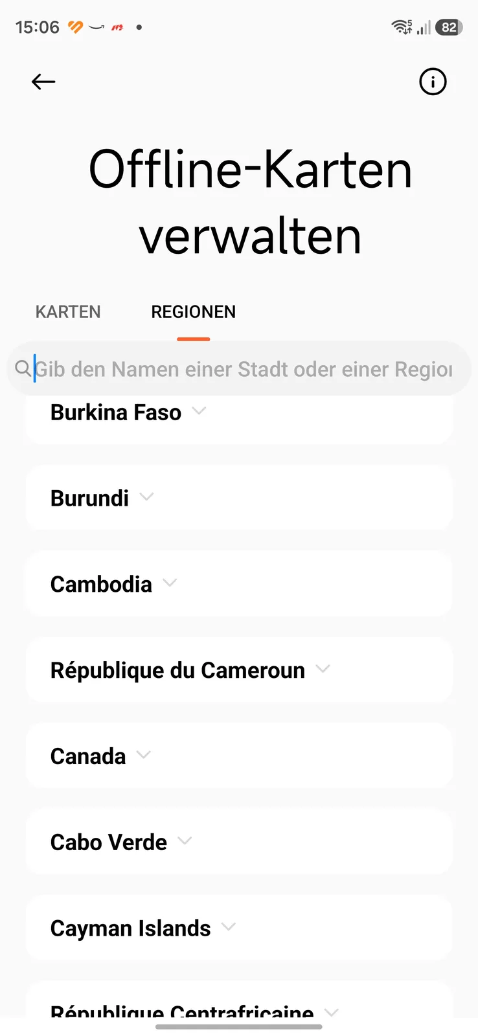Expand the Canada chevron arrow
The height and width of the screenshot is (1036, 478).
[x=144, y=754]
